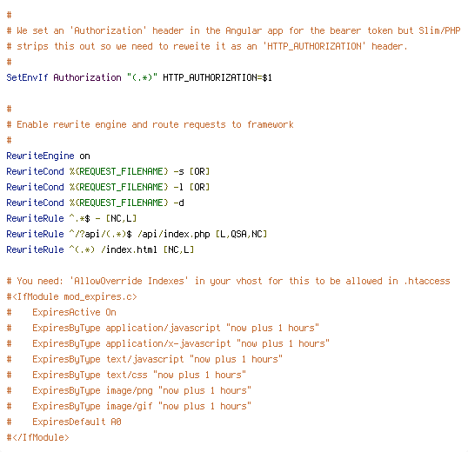Click the 'on' value after RewriteEngine
Image resolution: width=468 pixels, height=452 pixels.
click(84, 156)
